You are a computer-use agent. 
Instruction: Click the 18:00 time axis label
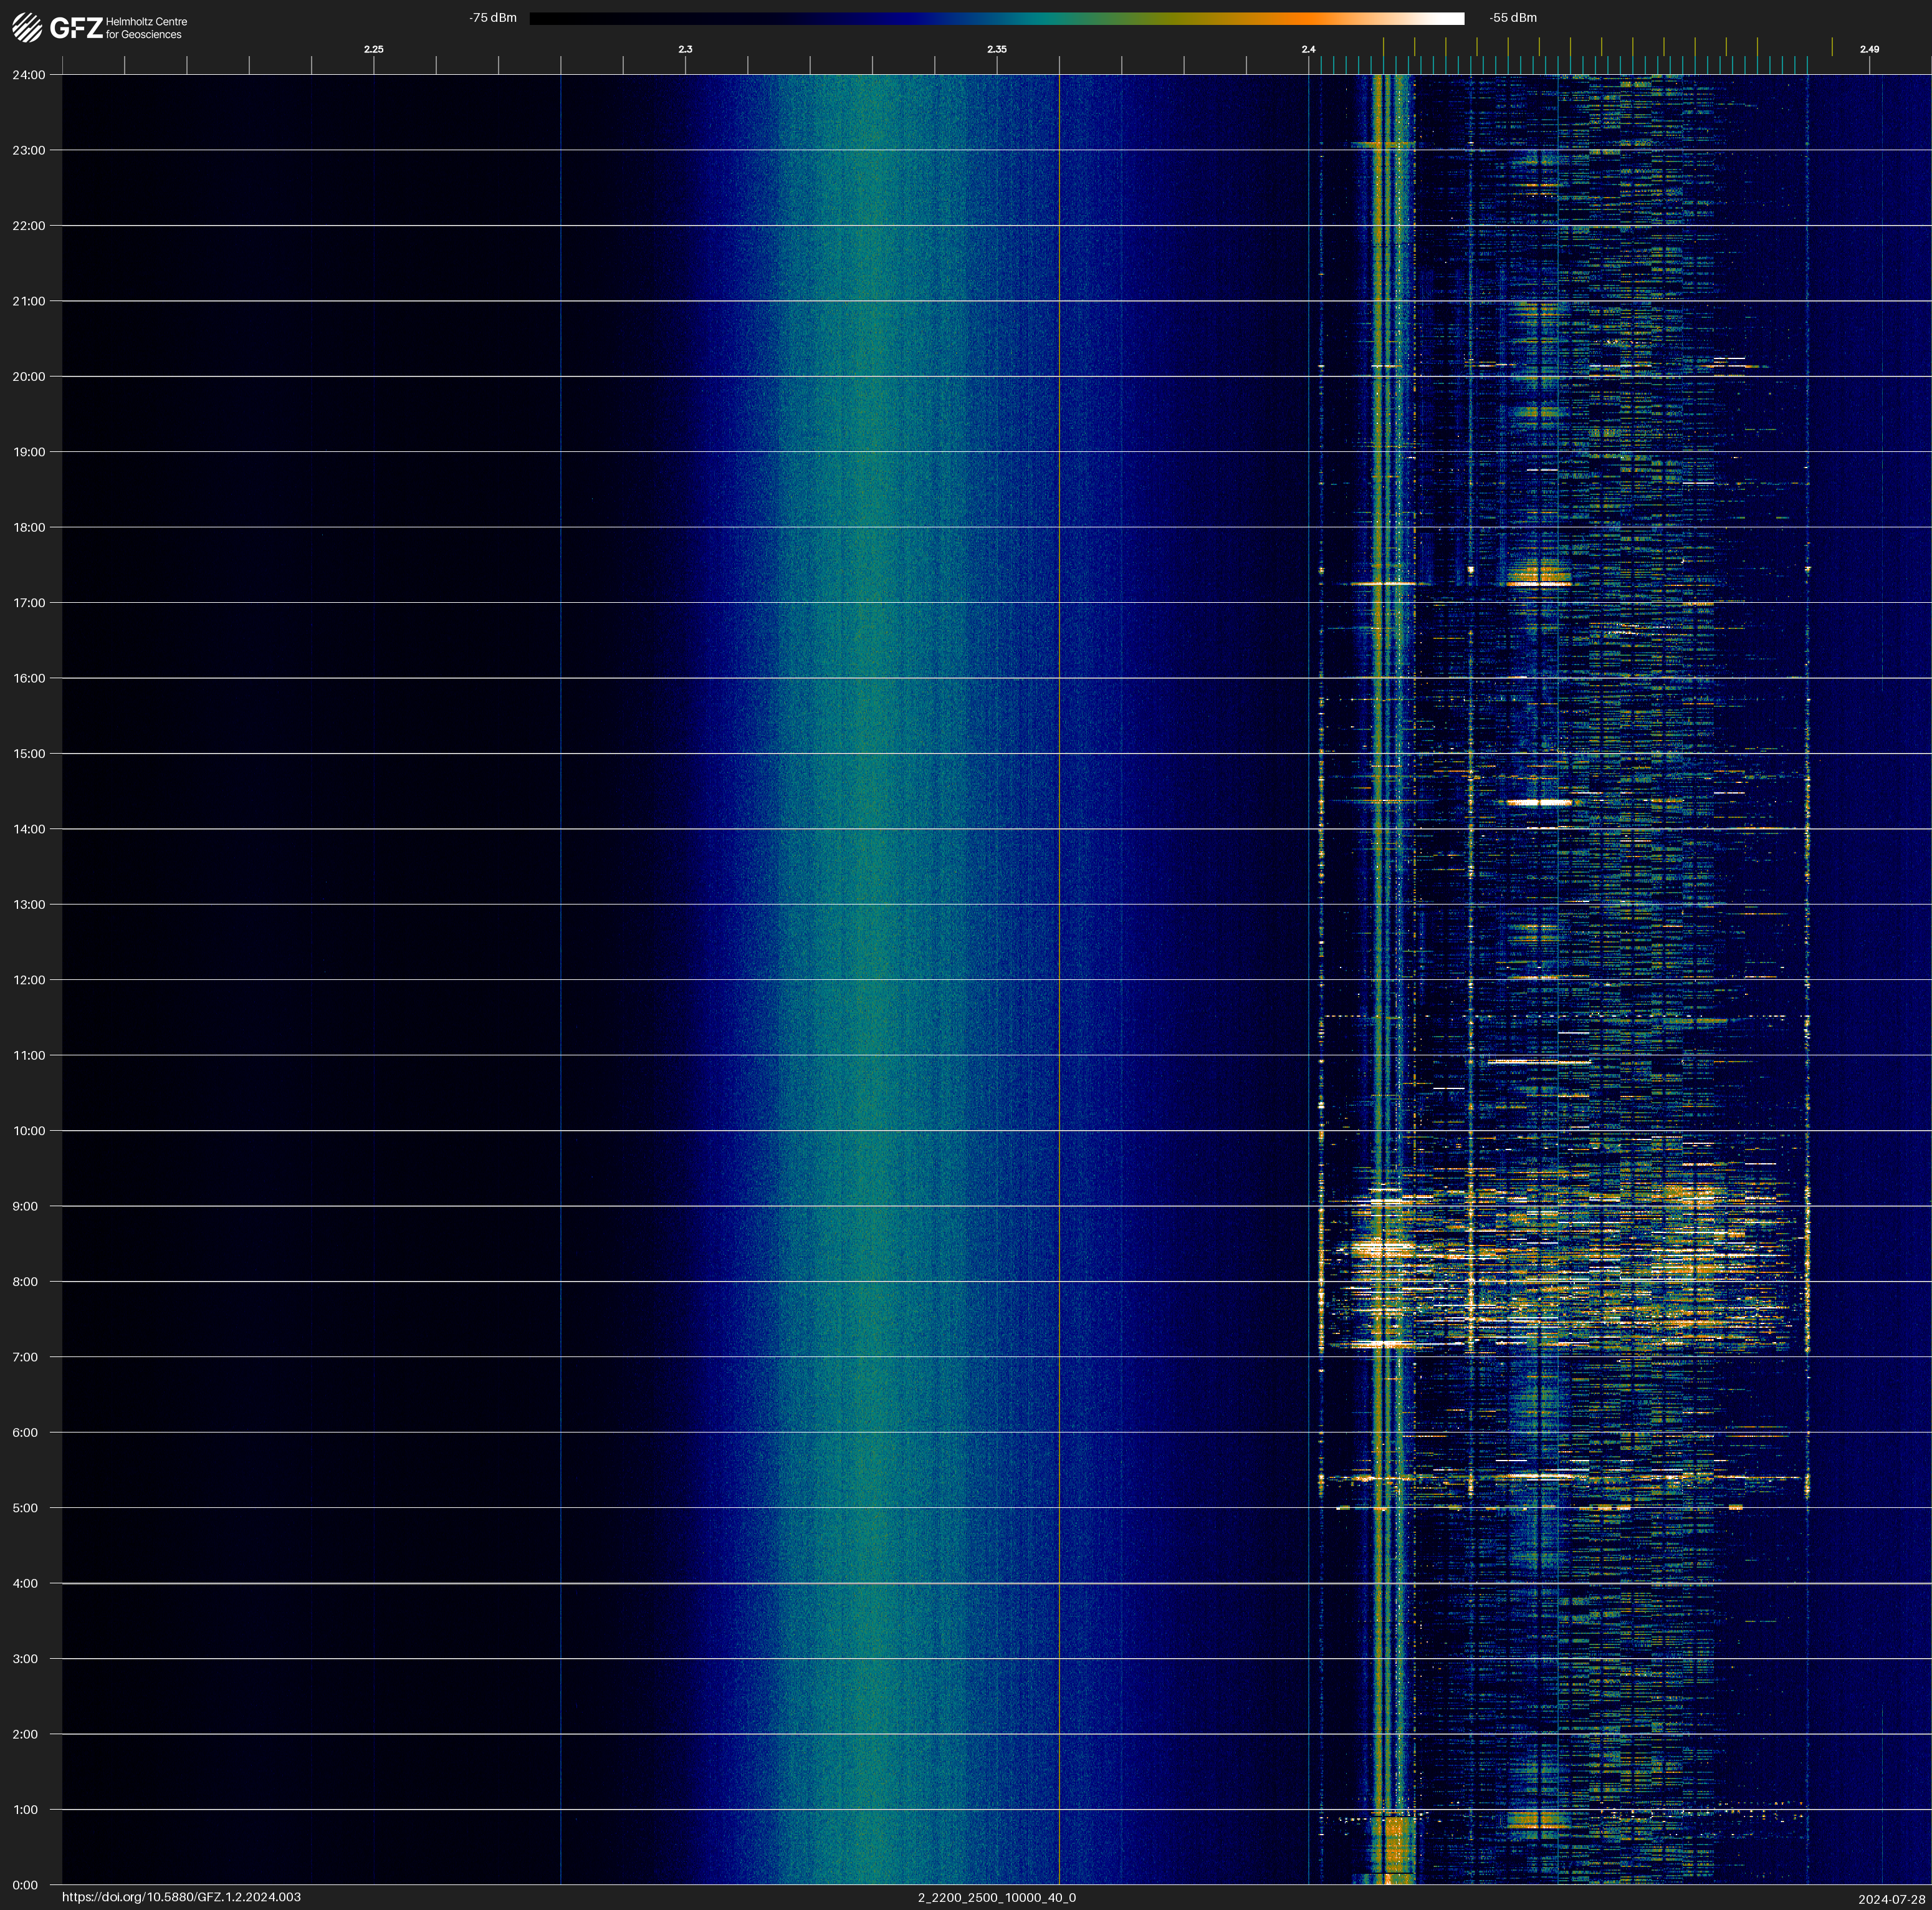tap(29, 528)
